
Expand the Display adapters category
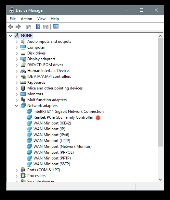pos(17,59)
